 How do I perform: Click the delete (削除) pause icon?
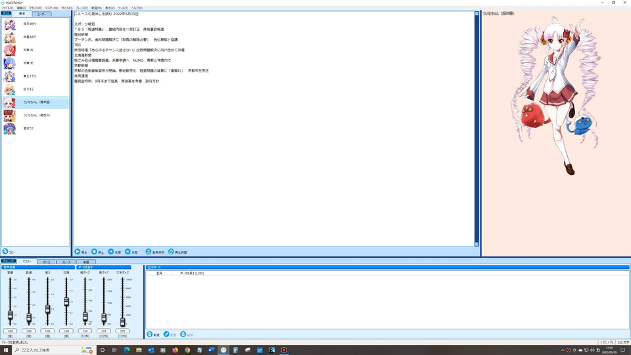coord(183,335)
